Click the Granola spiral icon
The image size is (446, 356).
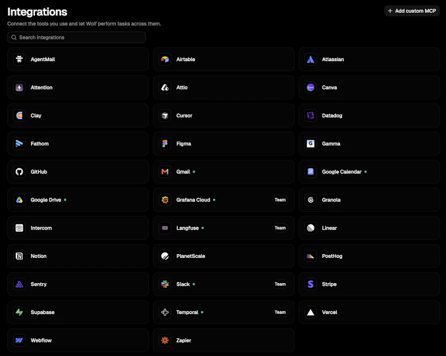311,200
